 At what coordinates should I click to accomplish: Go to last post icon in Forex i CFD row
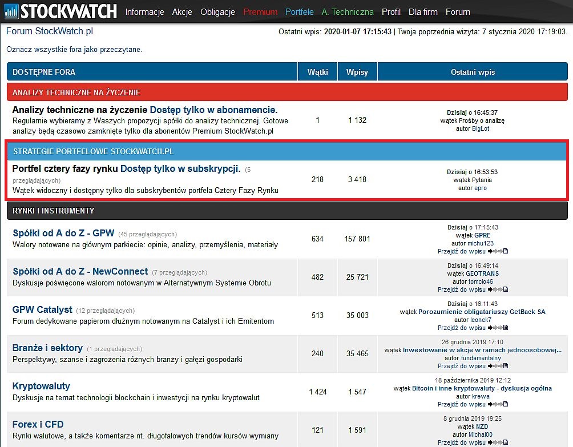(498, 442)
